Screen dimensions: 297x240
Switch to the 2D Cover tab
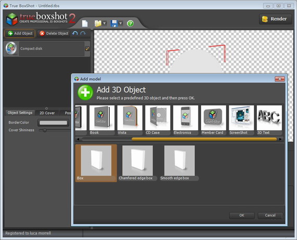(47, 113)
